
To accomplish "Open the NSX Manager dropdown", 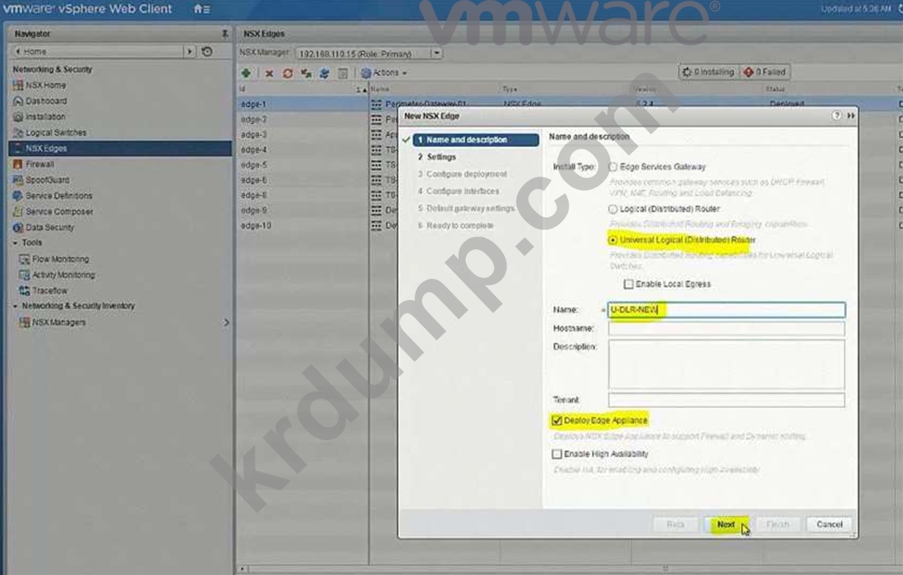I will pos(437,53).
